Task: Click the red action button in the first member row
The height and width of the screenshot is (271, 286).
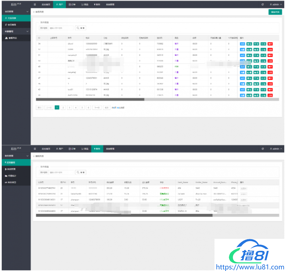Action: tap(270, 44)
